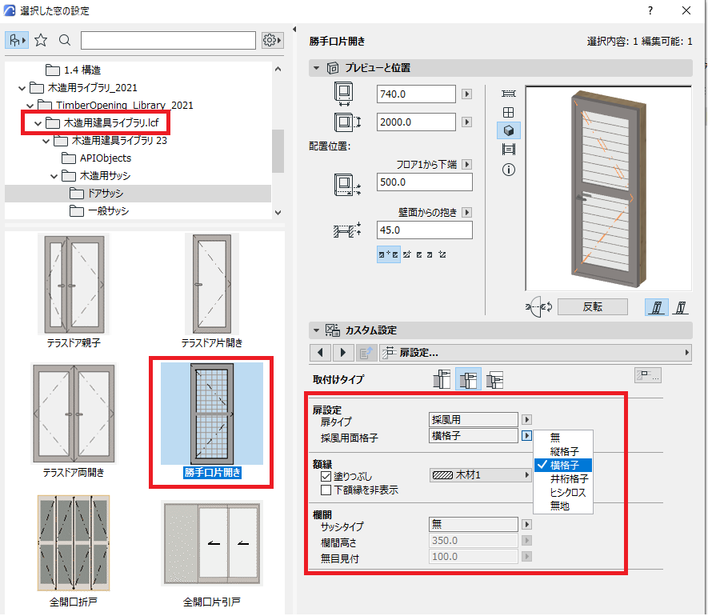This screenshot has height=616, width=712.
Task: Select the fifth reveal anchor icon
Action: pos(442,254)
